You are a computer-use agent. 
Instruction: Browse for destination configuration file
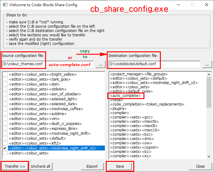pos(207,65)
